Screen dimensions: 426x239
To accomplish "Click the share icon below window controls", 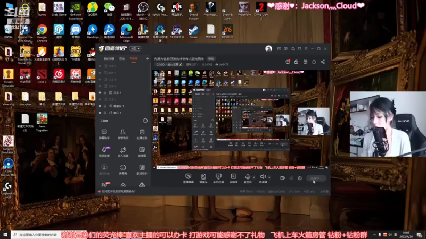I will [x=323, y=62].
